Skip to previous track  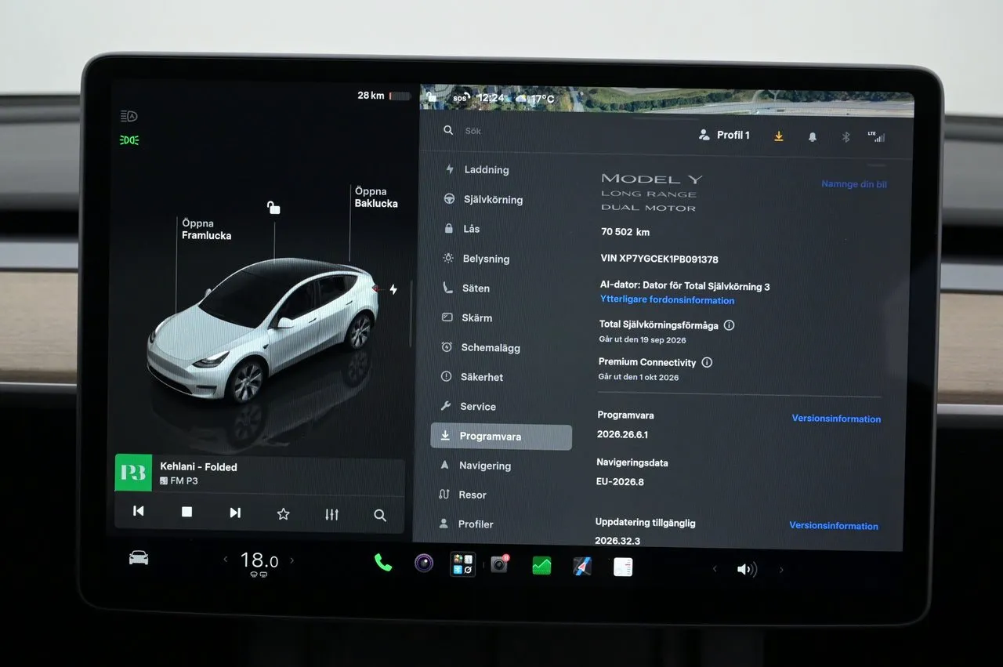pyautogui.click(x=139, y=512)
